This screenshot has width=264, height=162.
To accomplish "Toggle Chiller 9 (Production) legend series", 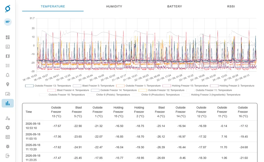I will pyautogui.click(x=156, y=95).
